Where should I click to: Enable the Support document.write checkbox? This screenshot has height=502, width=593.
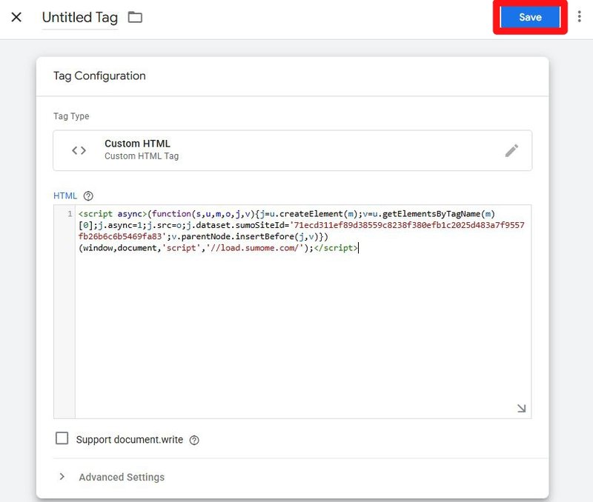pos(62,439)
